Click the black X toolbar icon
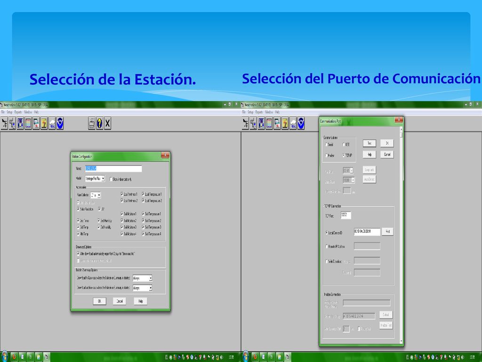Image resolution: width=482 pixels, height=362 pixels. point(108,123)
